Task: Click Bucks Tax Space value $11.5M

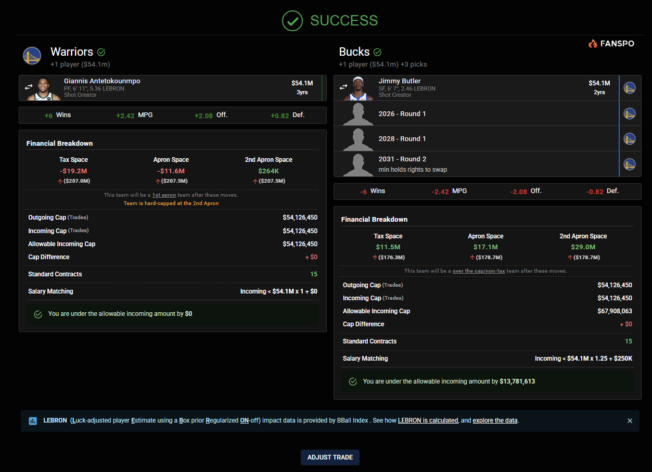Action: 388,247
